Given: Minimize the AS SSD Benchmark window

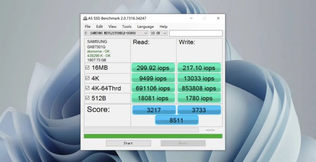Looking at the screenshot, I should pyautogui.click(x=191, y=18).
